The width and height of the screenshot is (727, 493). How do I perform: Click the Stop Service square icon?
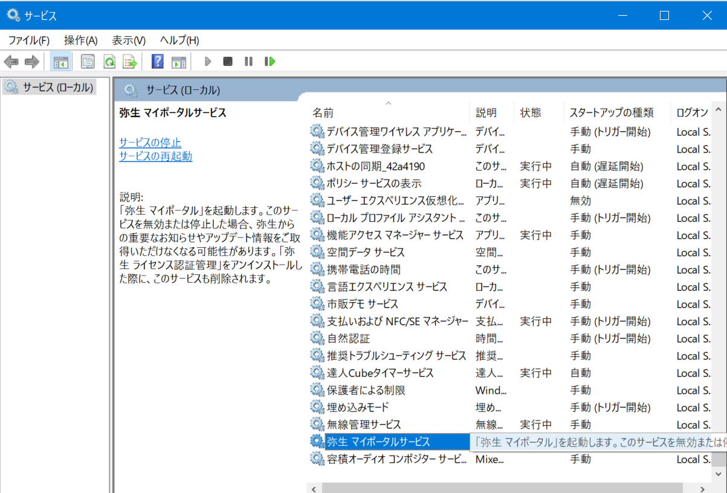228,62
